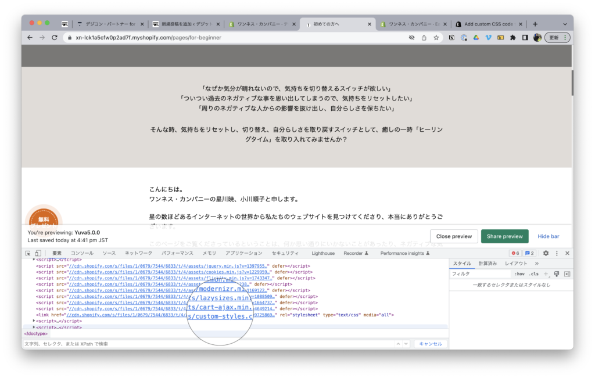Open the Performance insights tab
The height and width of the screenshot is (378, 595).
(x=405, y=253)
